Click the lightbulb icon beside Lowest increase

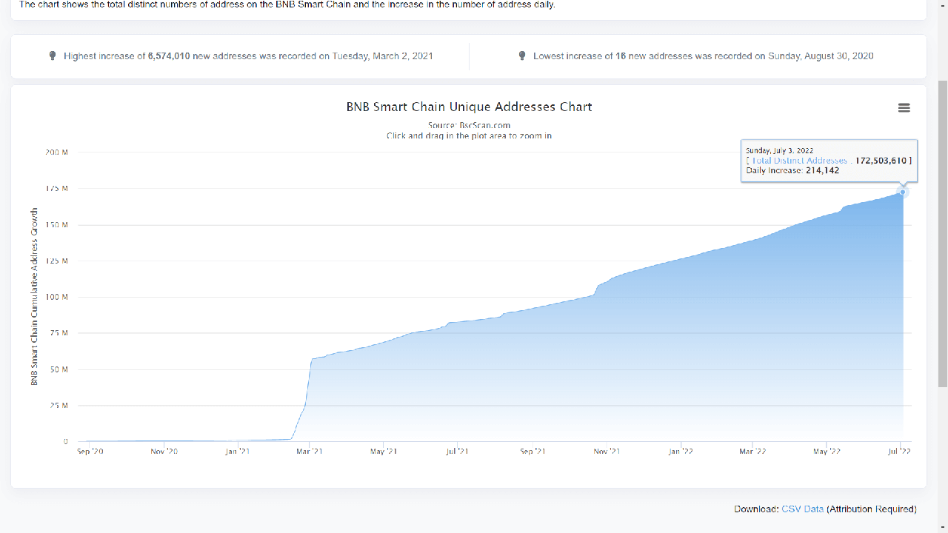(x=522, y=56)
